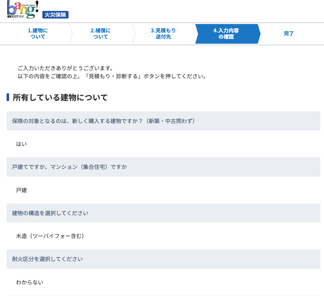Click the answer はい
This screenshot has width=324, height=296.
(22, 144)
